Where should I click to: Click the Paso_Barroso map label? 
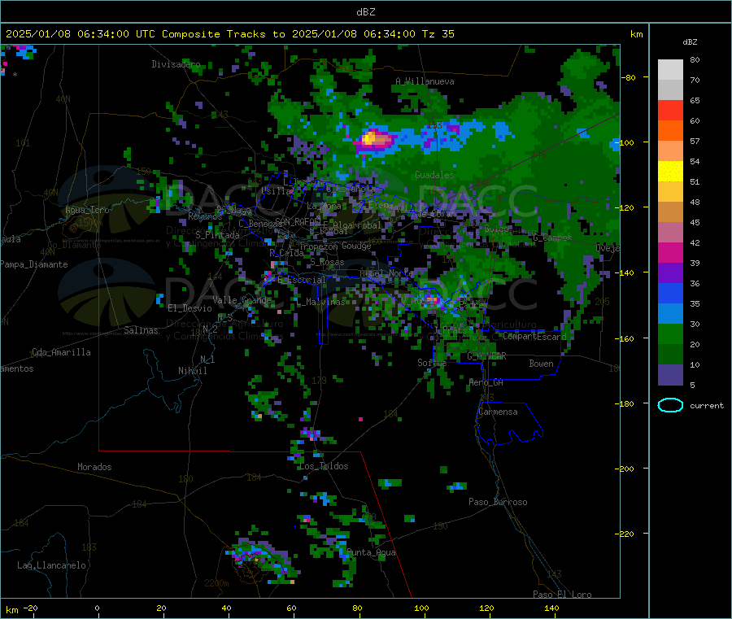click(x=498, y=502)
